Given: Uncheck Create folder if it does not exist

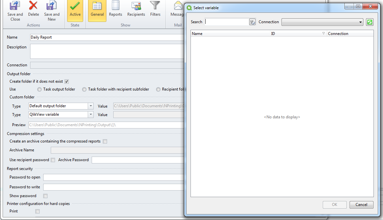Looking at the screenshot, I should tap(67, 81).
